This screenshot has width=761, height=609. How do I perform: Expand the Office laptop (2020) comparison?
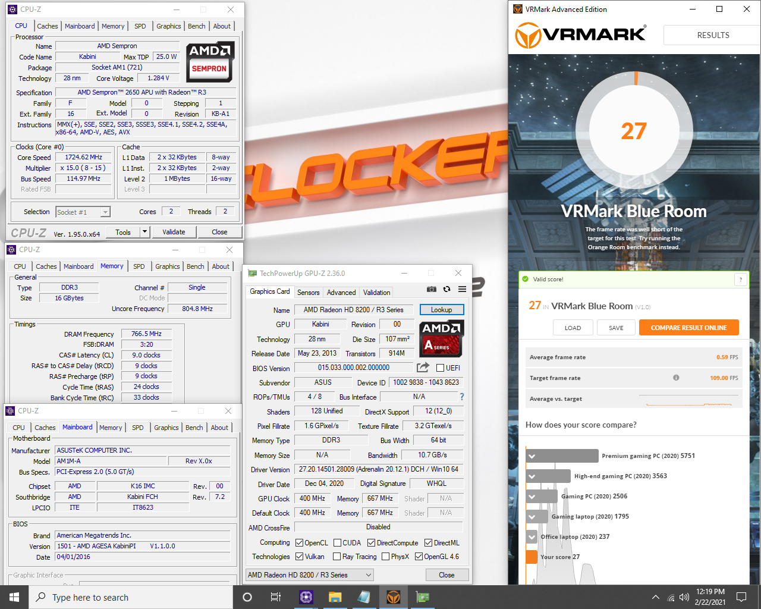(x=532, y=537)
